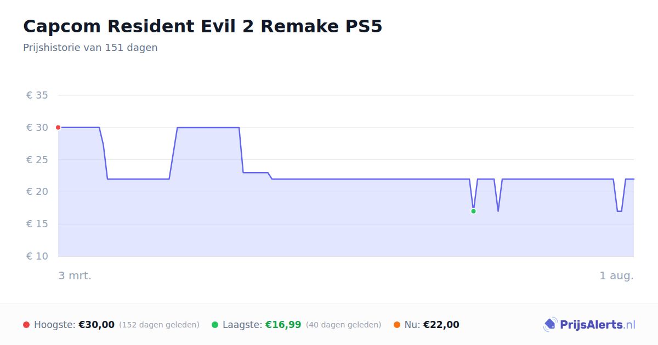Click the lowest price value €16,99

(283, 325)
